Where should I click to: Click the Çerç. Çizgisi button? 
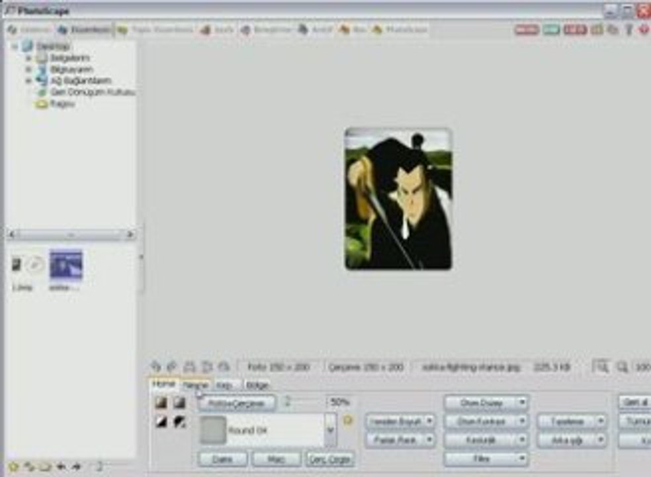[330, 459]
